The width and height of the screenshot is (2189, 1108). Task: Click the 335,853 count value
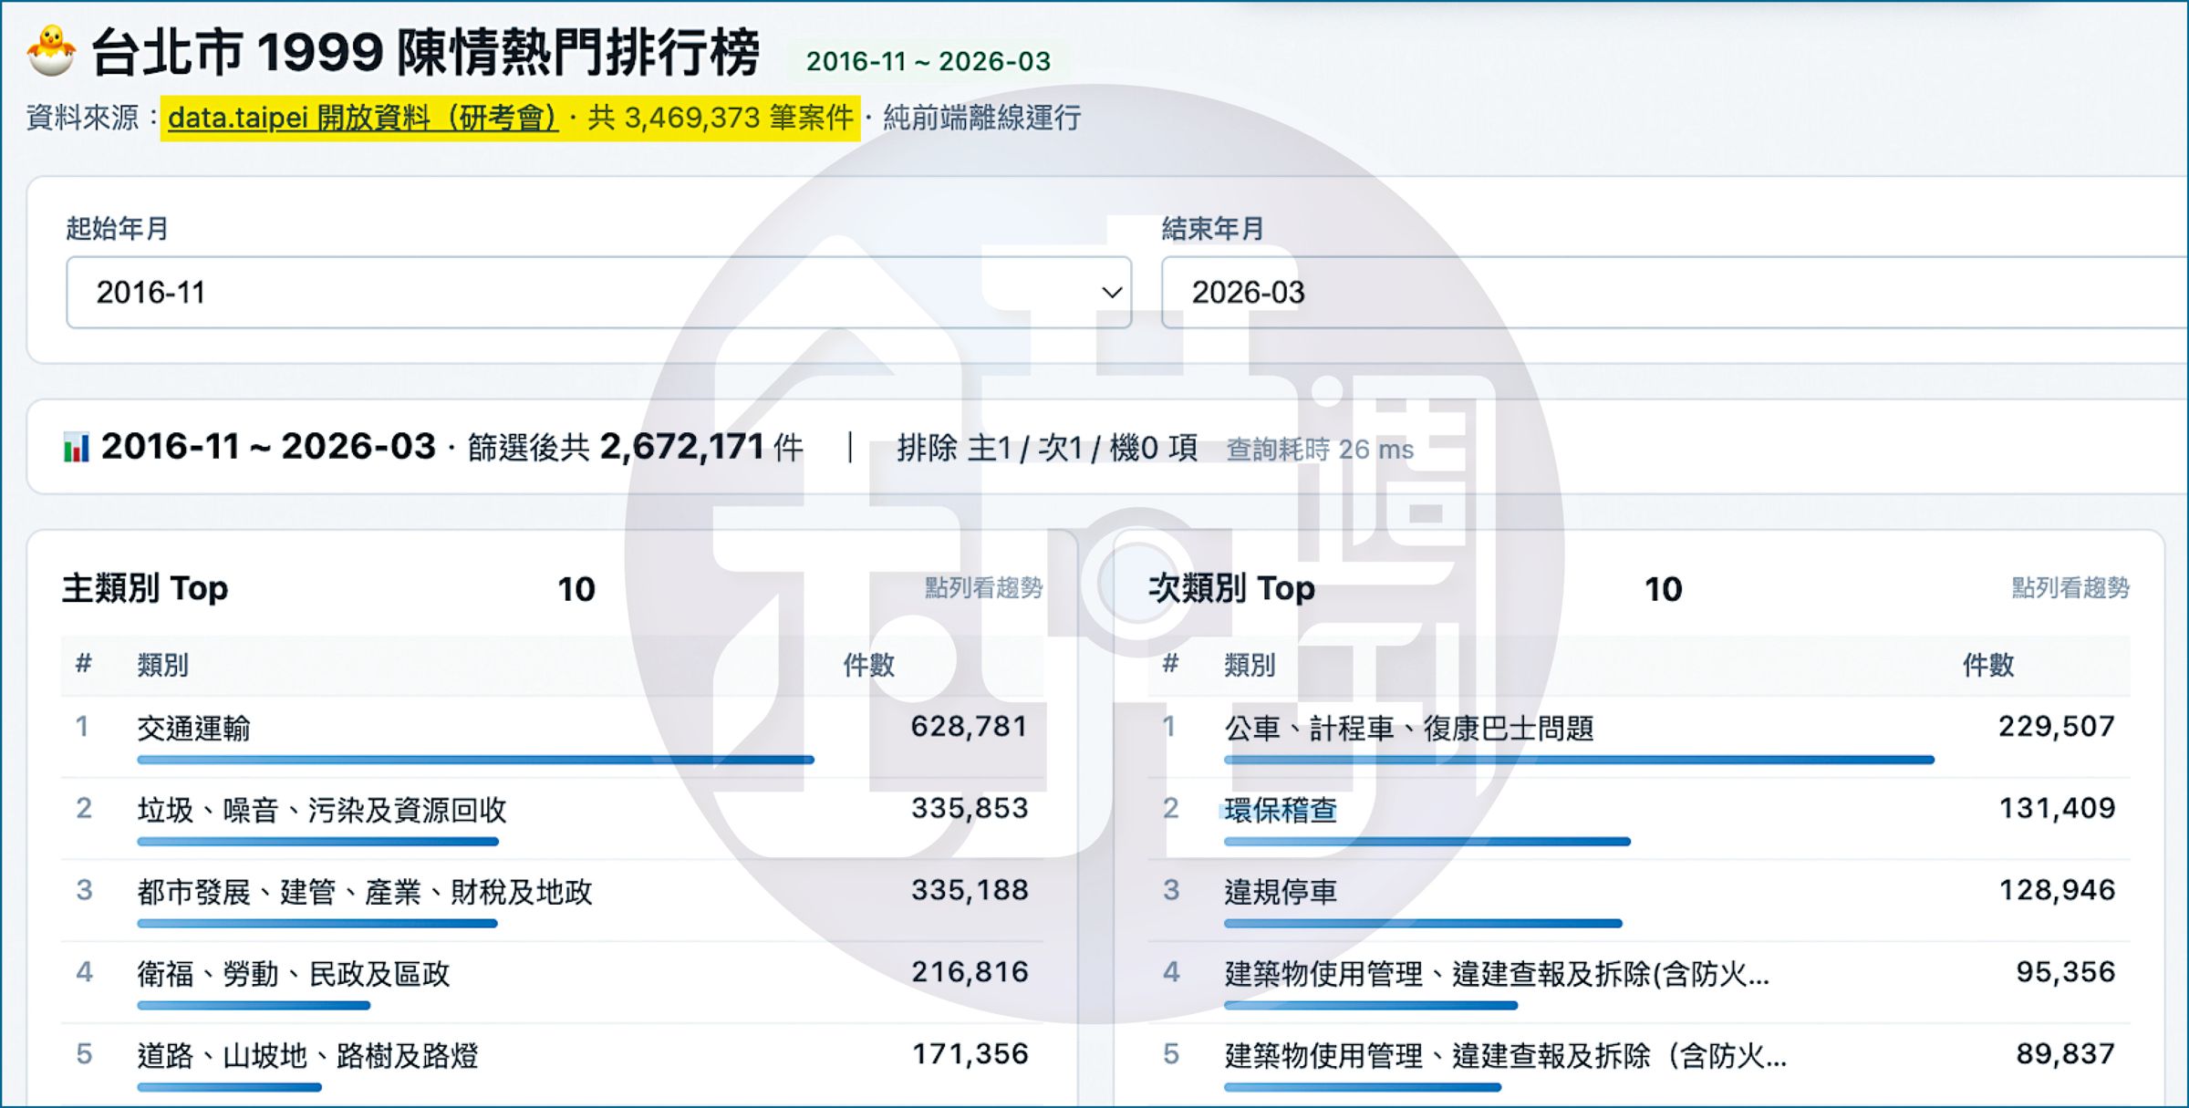click(x=970, y=808)
